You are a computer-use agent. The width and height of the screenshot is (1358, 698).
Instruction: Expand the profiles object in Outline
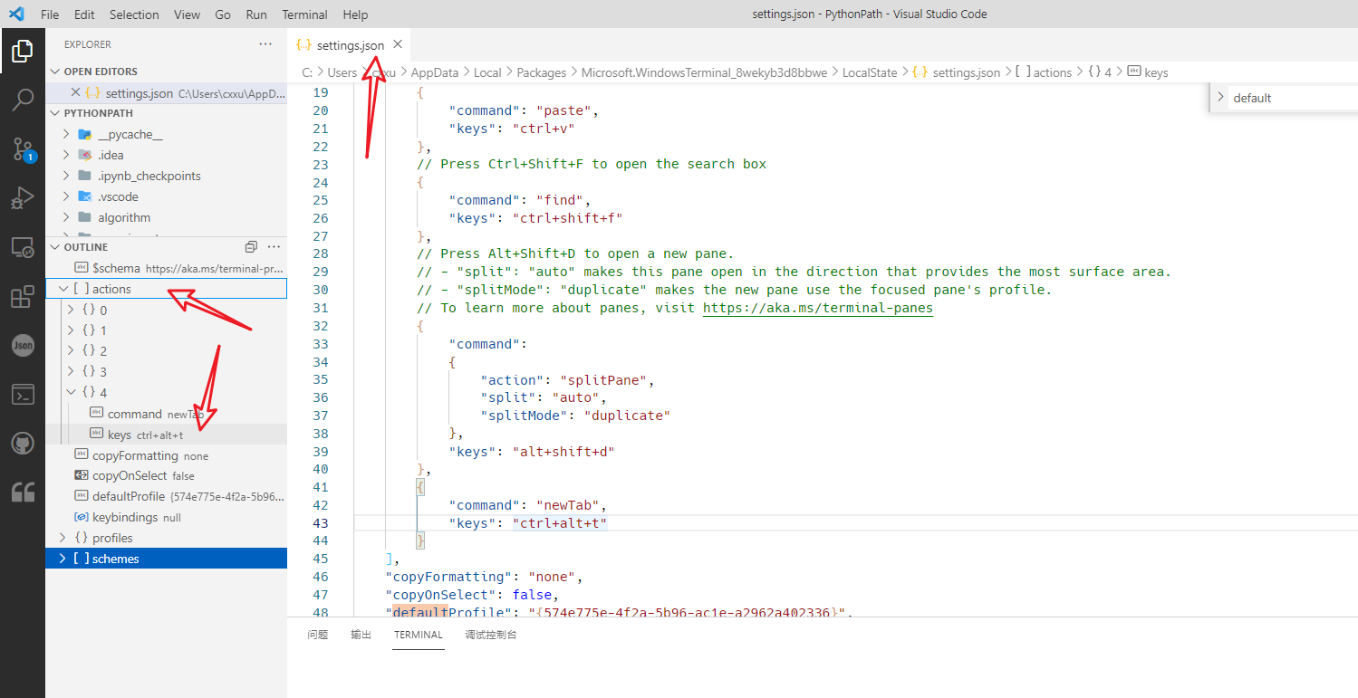pos(63,538)
